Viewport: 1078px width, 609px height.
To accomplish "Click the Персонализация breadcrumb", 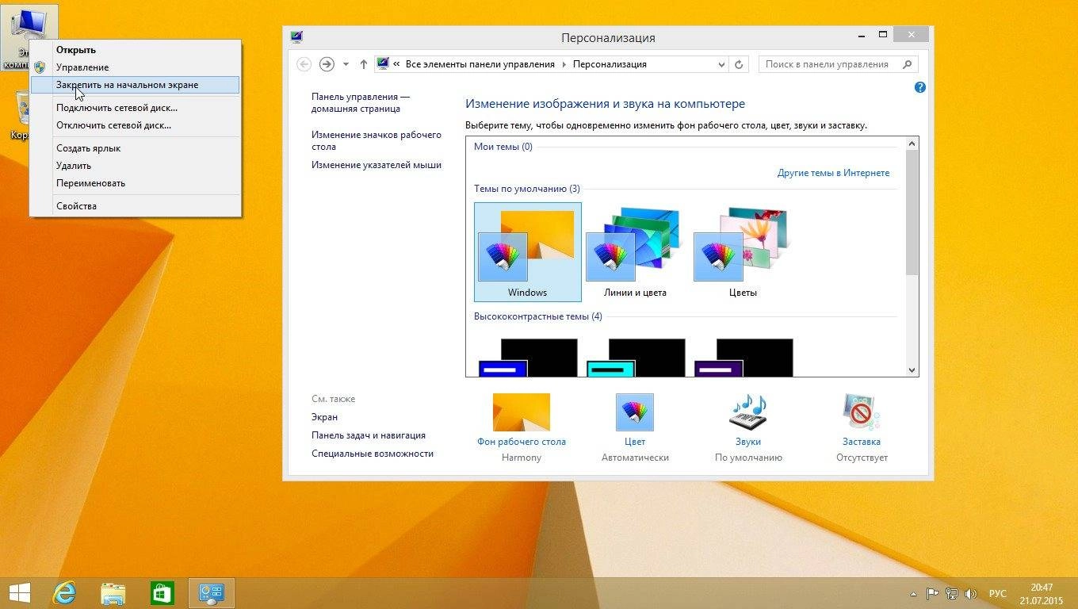I will [610, 64].
